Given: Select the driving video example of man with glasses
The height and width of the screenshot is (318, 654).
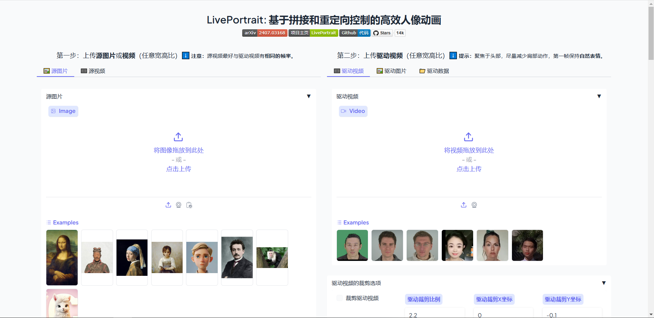Looking at the screenshot, I should pos(422,245).
